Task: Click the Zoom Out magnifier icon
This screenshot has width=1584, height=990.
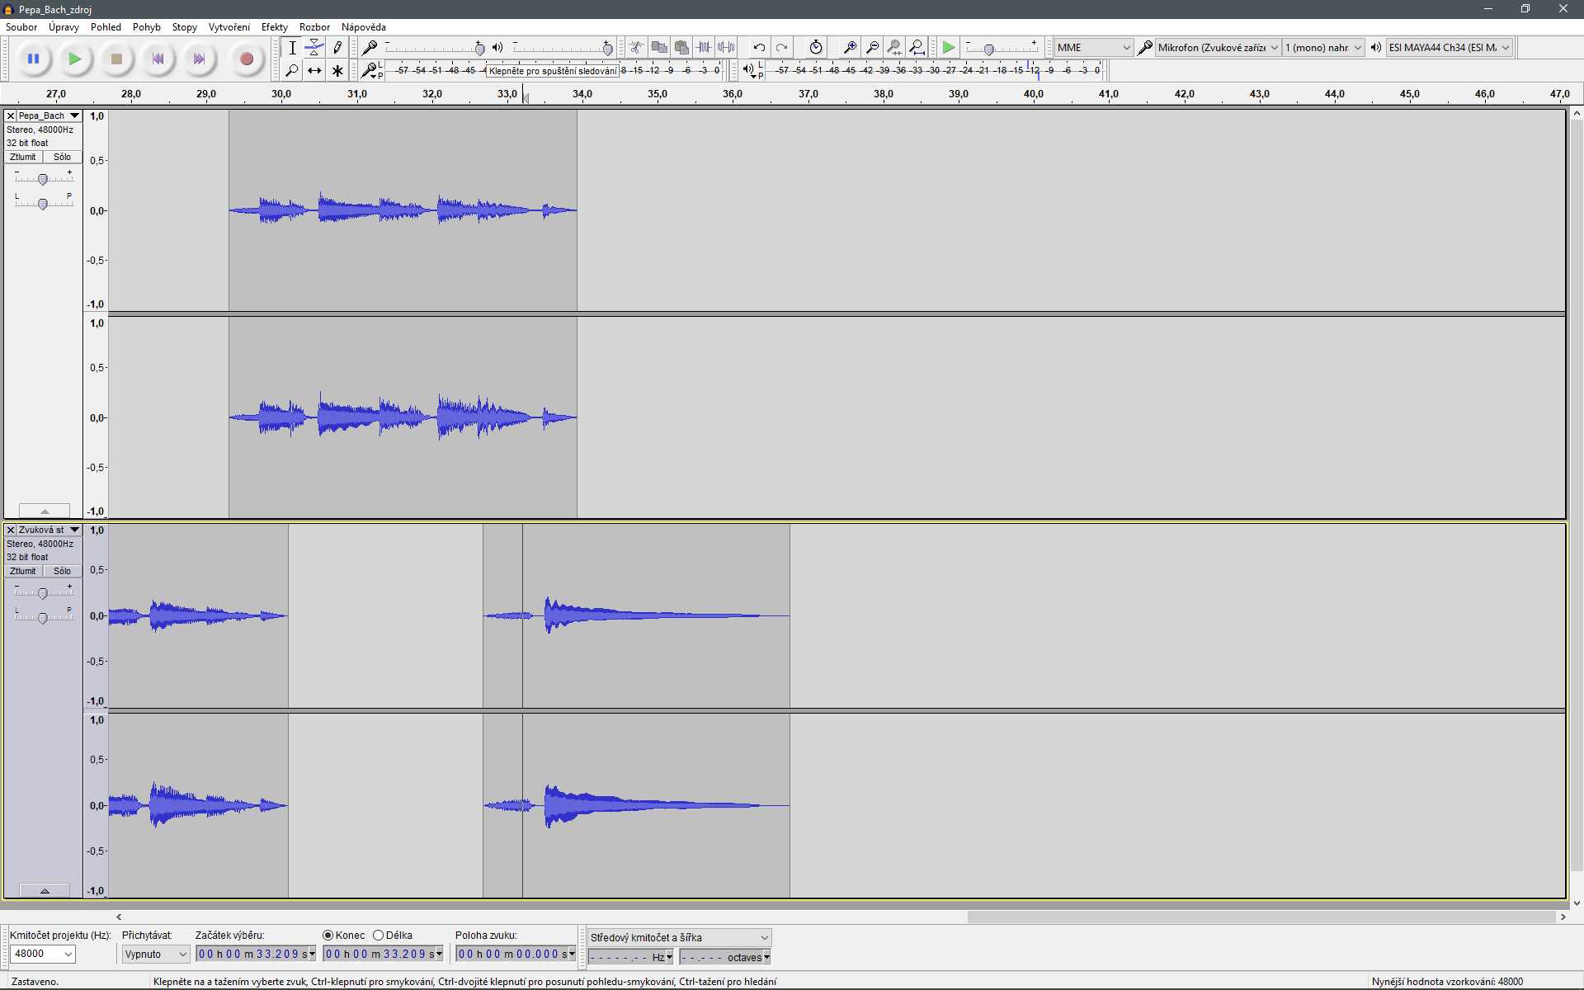Action: [872, 47]
